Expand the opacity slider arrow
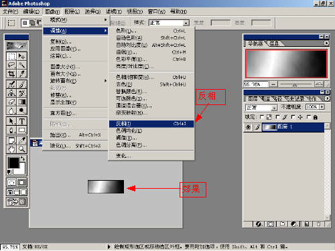 pos(322,107)
